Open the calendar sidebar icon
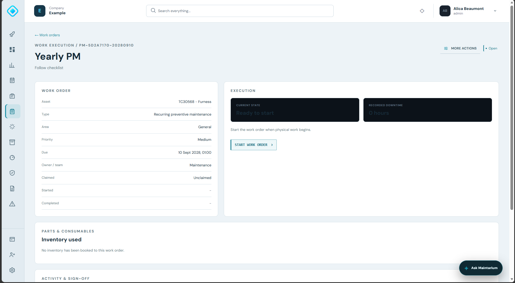515x283 pixels. coord(12,80)
